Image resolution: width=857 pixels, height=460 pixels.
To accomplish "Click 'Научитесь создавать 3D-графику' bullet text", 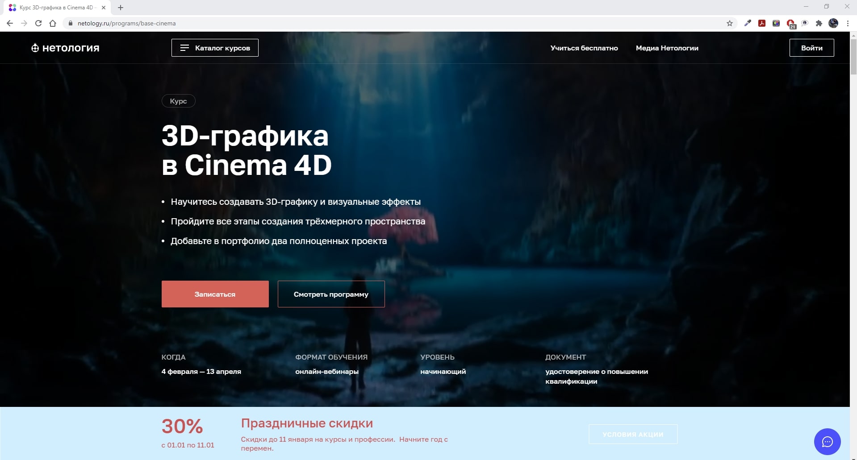I will coord(296,202).
